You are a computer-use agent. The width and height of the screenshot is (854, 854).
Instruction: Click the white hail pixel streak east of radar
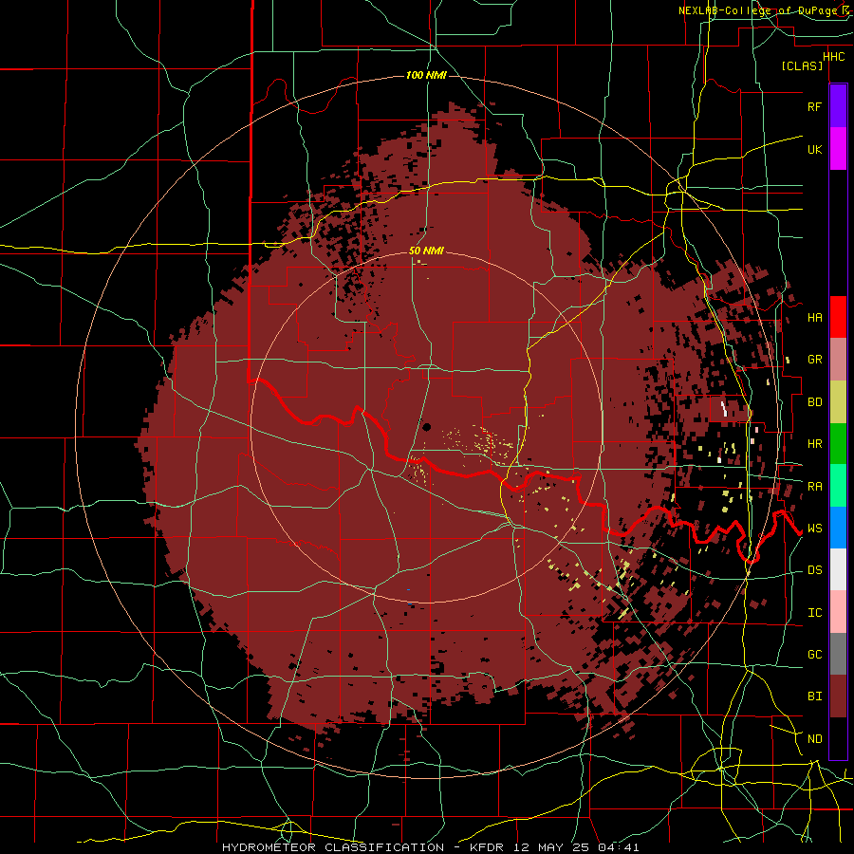click(724, 408)
